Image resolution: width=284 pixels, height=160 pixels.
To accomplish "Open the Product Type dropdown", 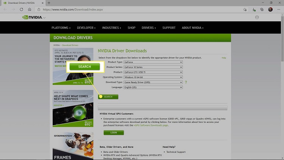I will click(x=153, y=62).
